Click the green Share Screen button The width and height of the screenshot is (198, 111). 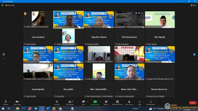click(95, 103)
